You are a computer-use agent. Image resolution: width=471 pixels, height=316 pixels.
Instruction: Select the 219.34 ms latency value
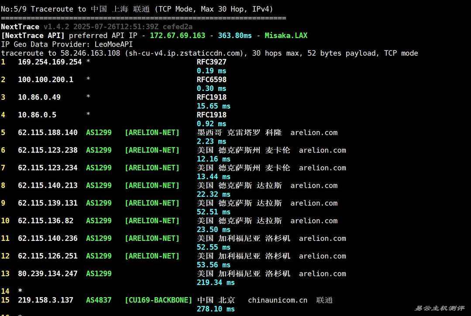(216, 282)
